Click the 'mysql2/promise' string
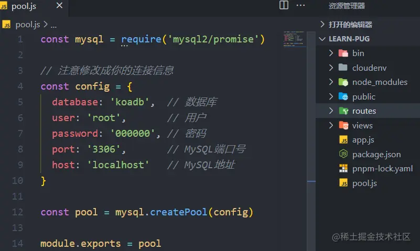Screen dimensions: 420x251 click(213, 39)
